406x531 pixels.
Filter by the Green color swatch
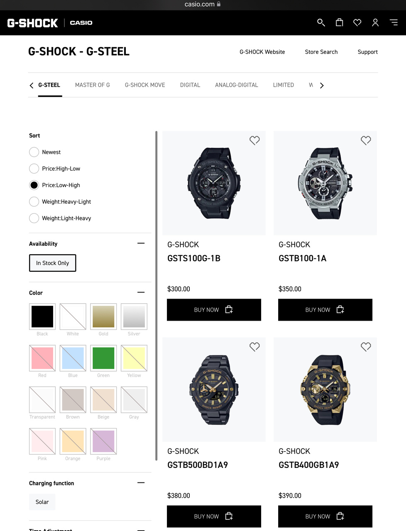tap(103, 358)
